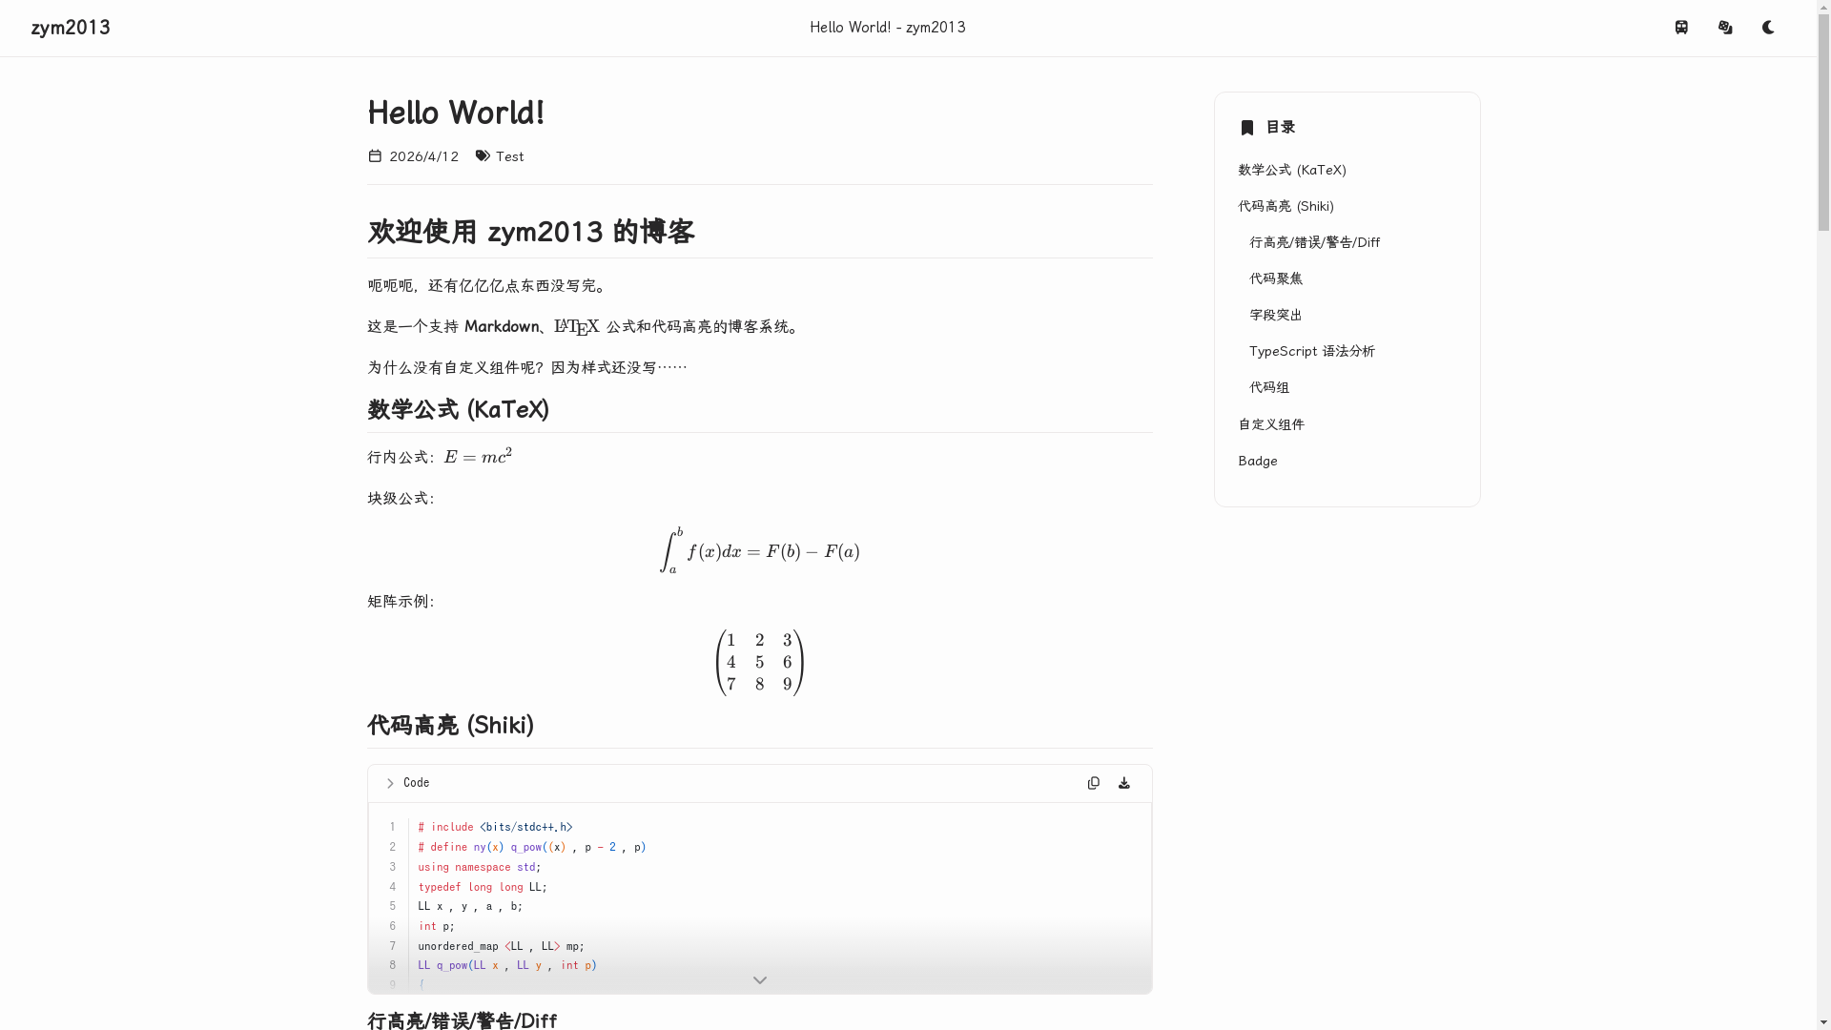Go to 代码组 contents entry
This screenshot has width=1831, height=1030.
coord(1269,387)
